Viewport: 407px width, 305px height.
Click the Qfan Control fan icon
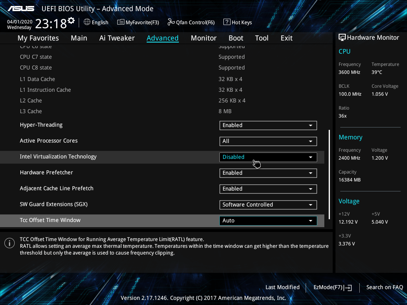click(171, 22)
